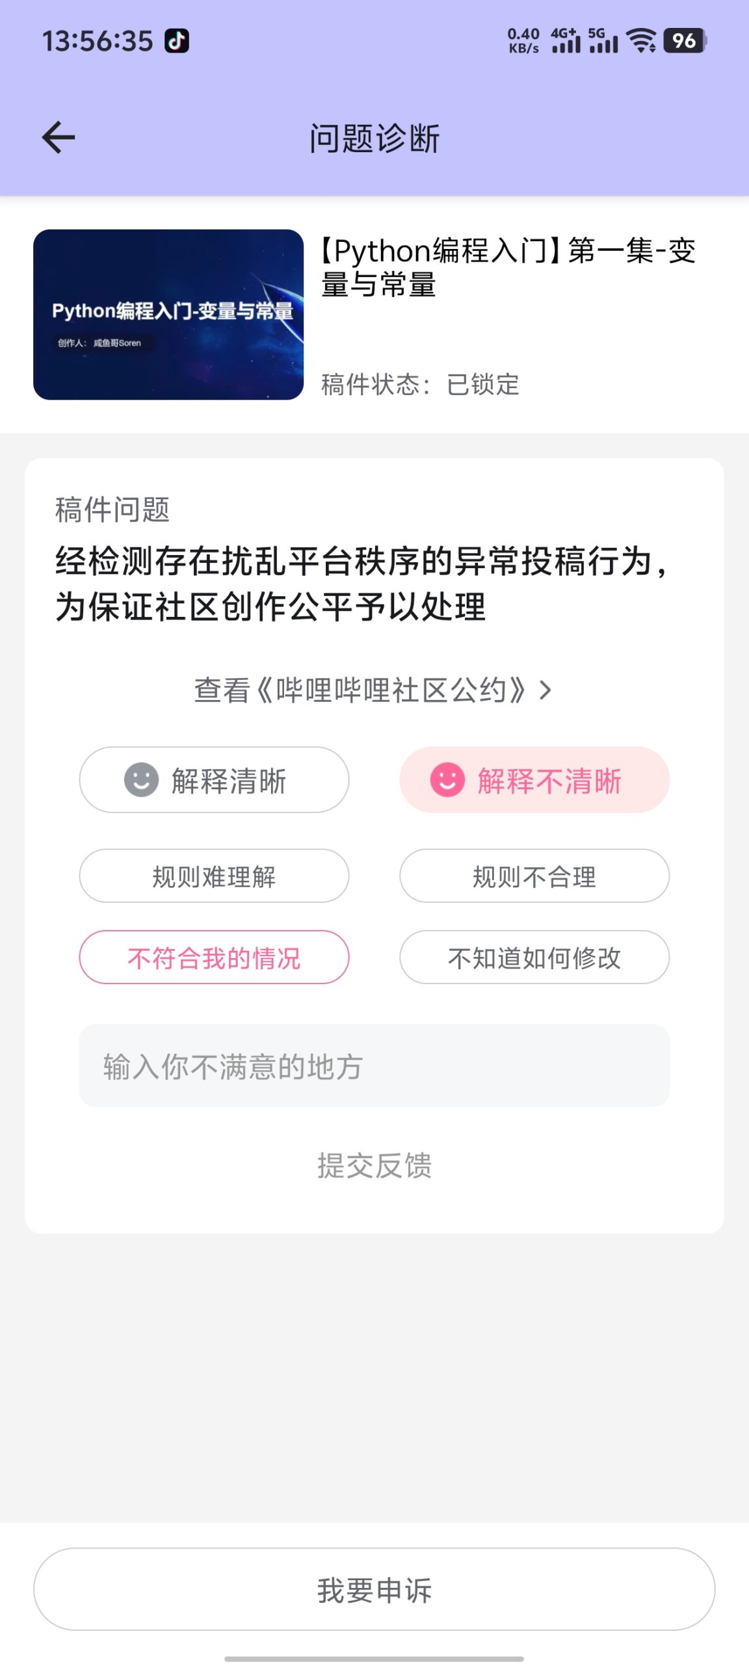
Task: Tap the 5G signal strength icon
Action: 603,41
